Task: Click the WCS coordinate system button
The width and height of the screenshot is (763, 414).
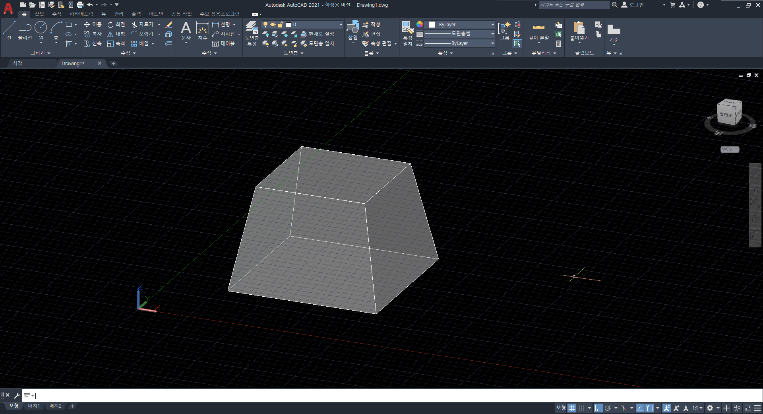Action: tap(730, 150)
